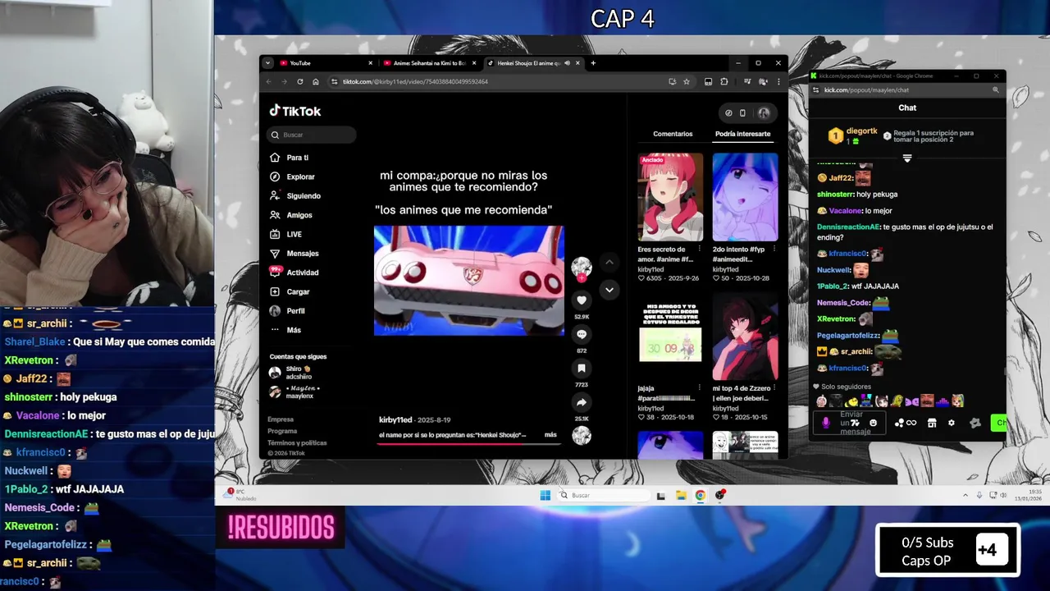Viewport: 1050px width, 591px height.
Task: Click the video progress bar
Action: point(469,443)
